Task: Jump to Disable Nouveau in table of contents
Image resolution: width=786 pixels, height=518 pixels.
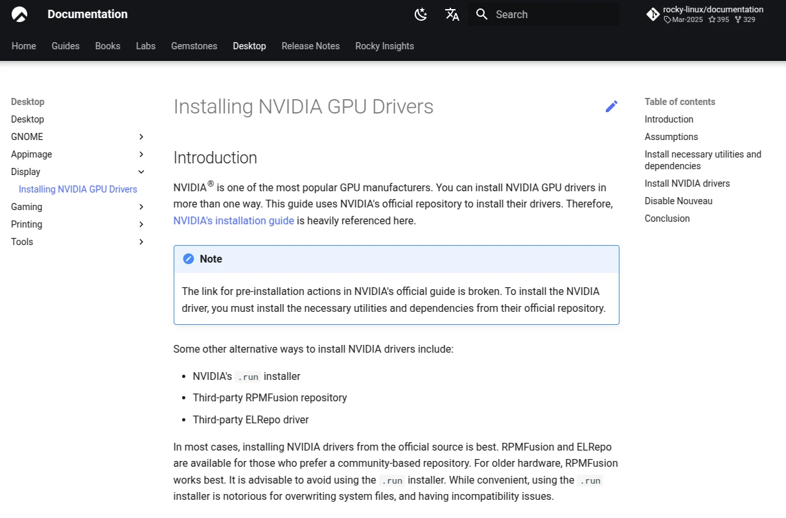Action: (x=678, y=201)
